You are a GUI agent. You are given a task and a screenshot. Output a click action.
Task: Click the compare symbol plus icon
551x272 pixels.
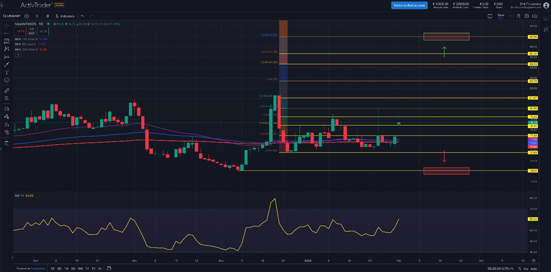coord(27,16)
